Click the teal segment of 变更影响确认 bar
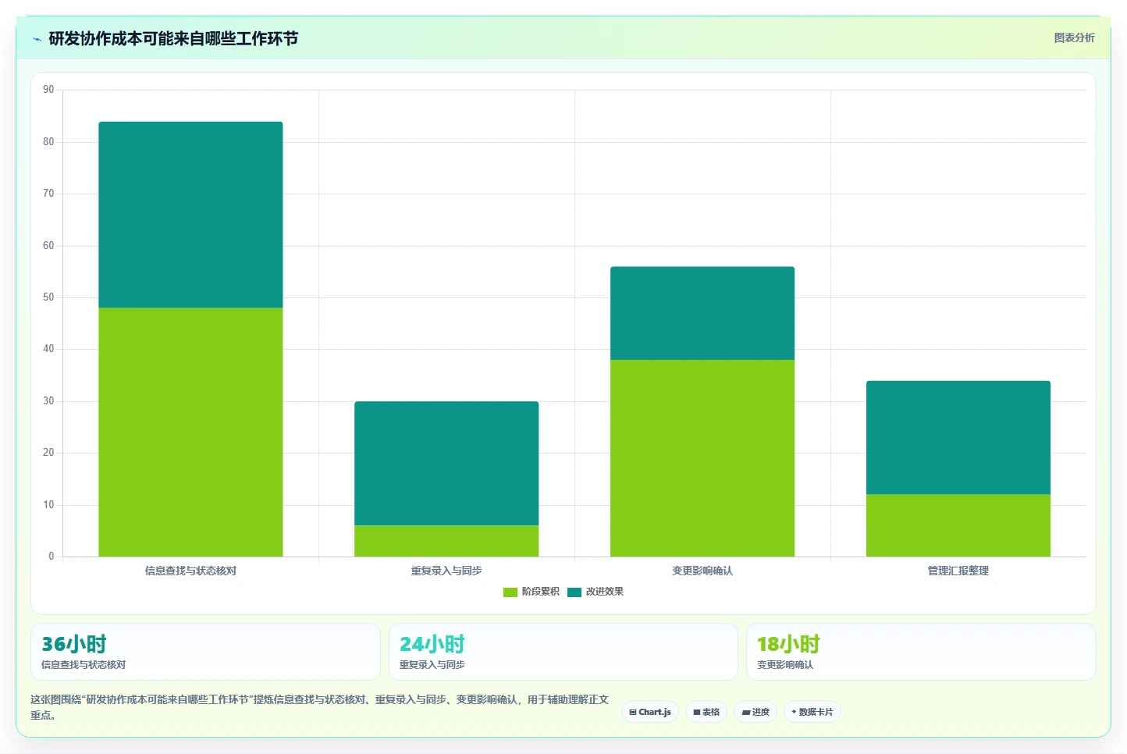Image resolution: width=1127 pixels, height=754 pixels. coord(702,313)
